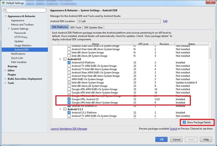Toggle the Android 5.1.1 group tri-state checkbox

65,109
